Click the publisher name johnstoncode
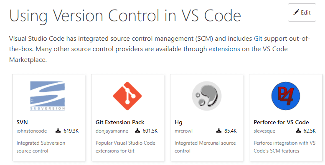 [x=32, y=131]
